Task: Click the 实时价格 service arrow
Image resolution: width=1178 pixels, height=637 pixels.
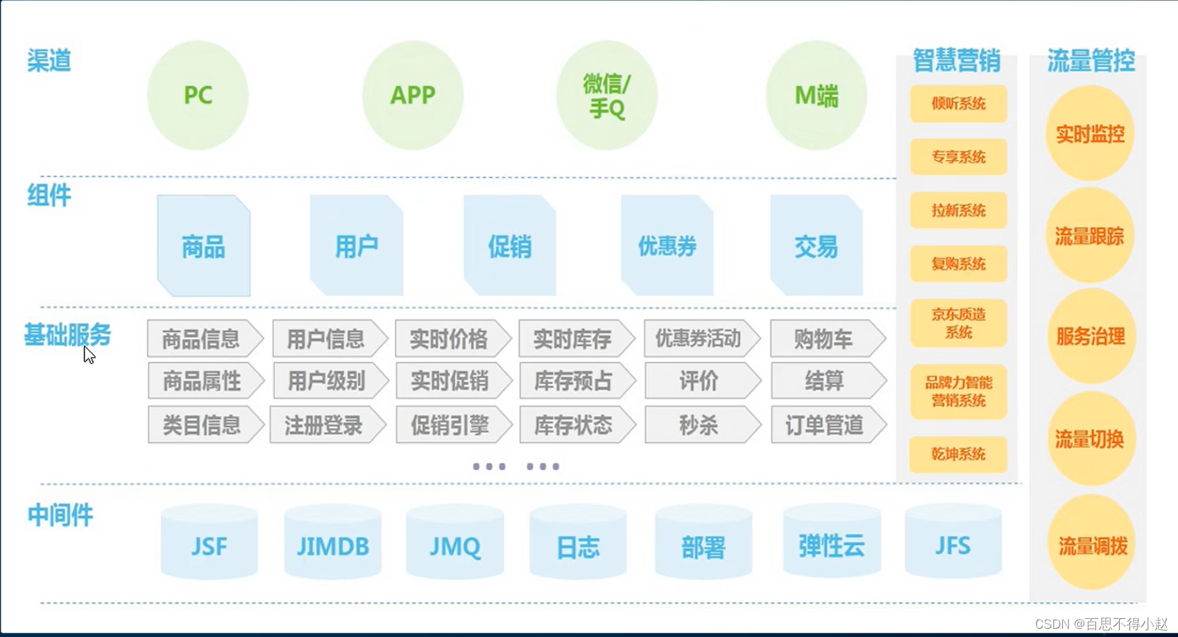Action: (x=454, y=339)
